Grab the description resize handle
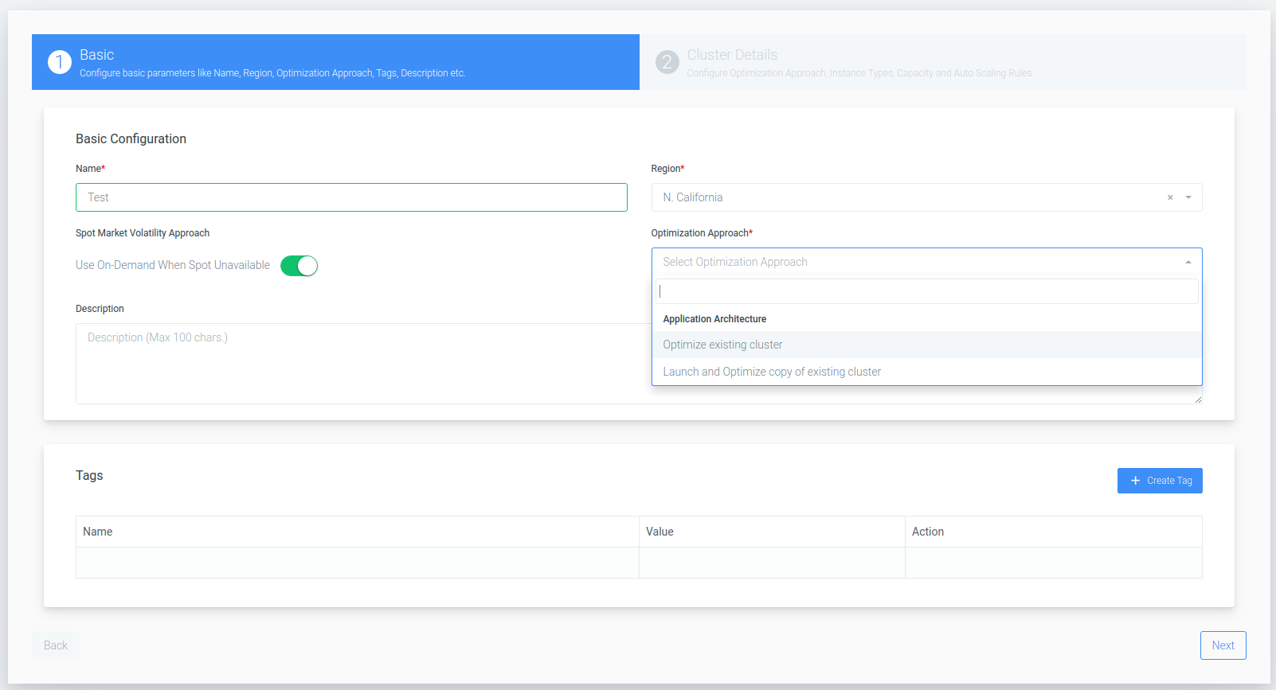The width and height of the screenshot is (1276, 690). (1197, 400)
